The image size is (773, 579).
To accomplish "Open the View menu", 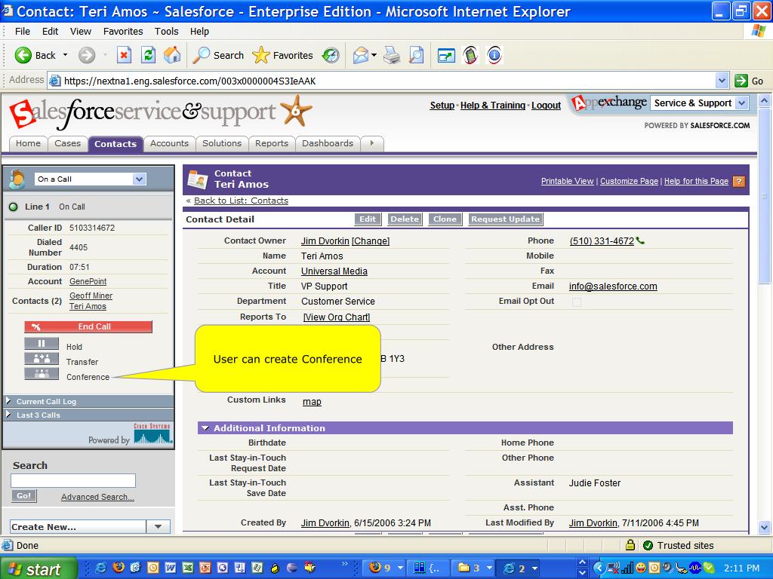I will pos(80,31).
